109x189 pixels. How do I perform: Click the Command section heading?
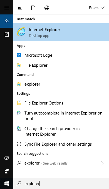[25, 74]
